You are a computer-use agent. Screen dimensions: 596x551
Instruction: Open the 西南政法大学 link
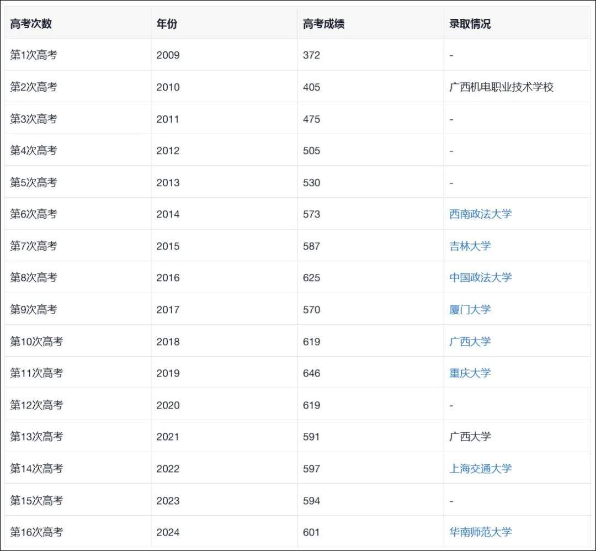[481, 214]
